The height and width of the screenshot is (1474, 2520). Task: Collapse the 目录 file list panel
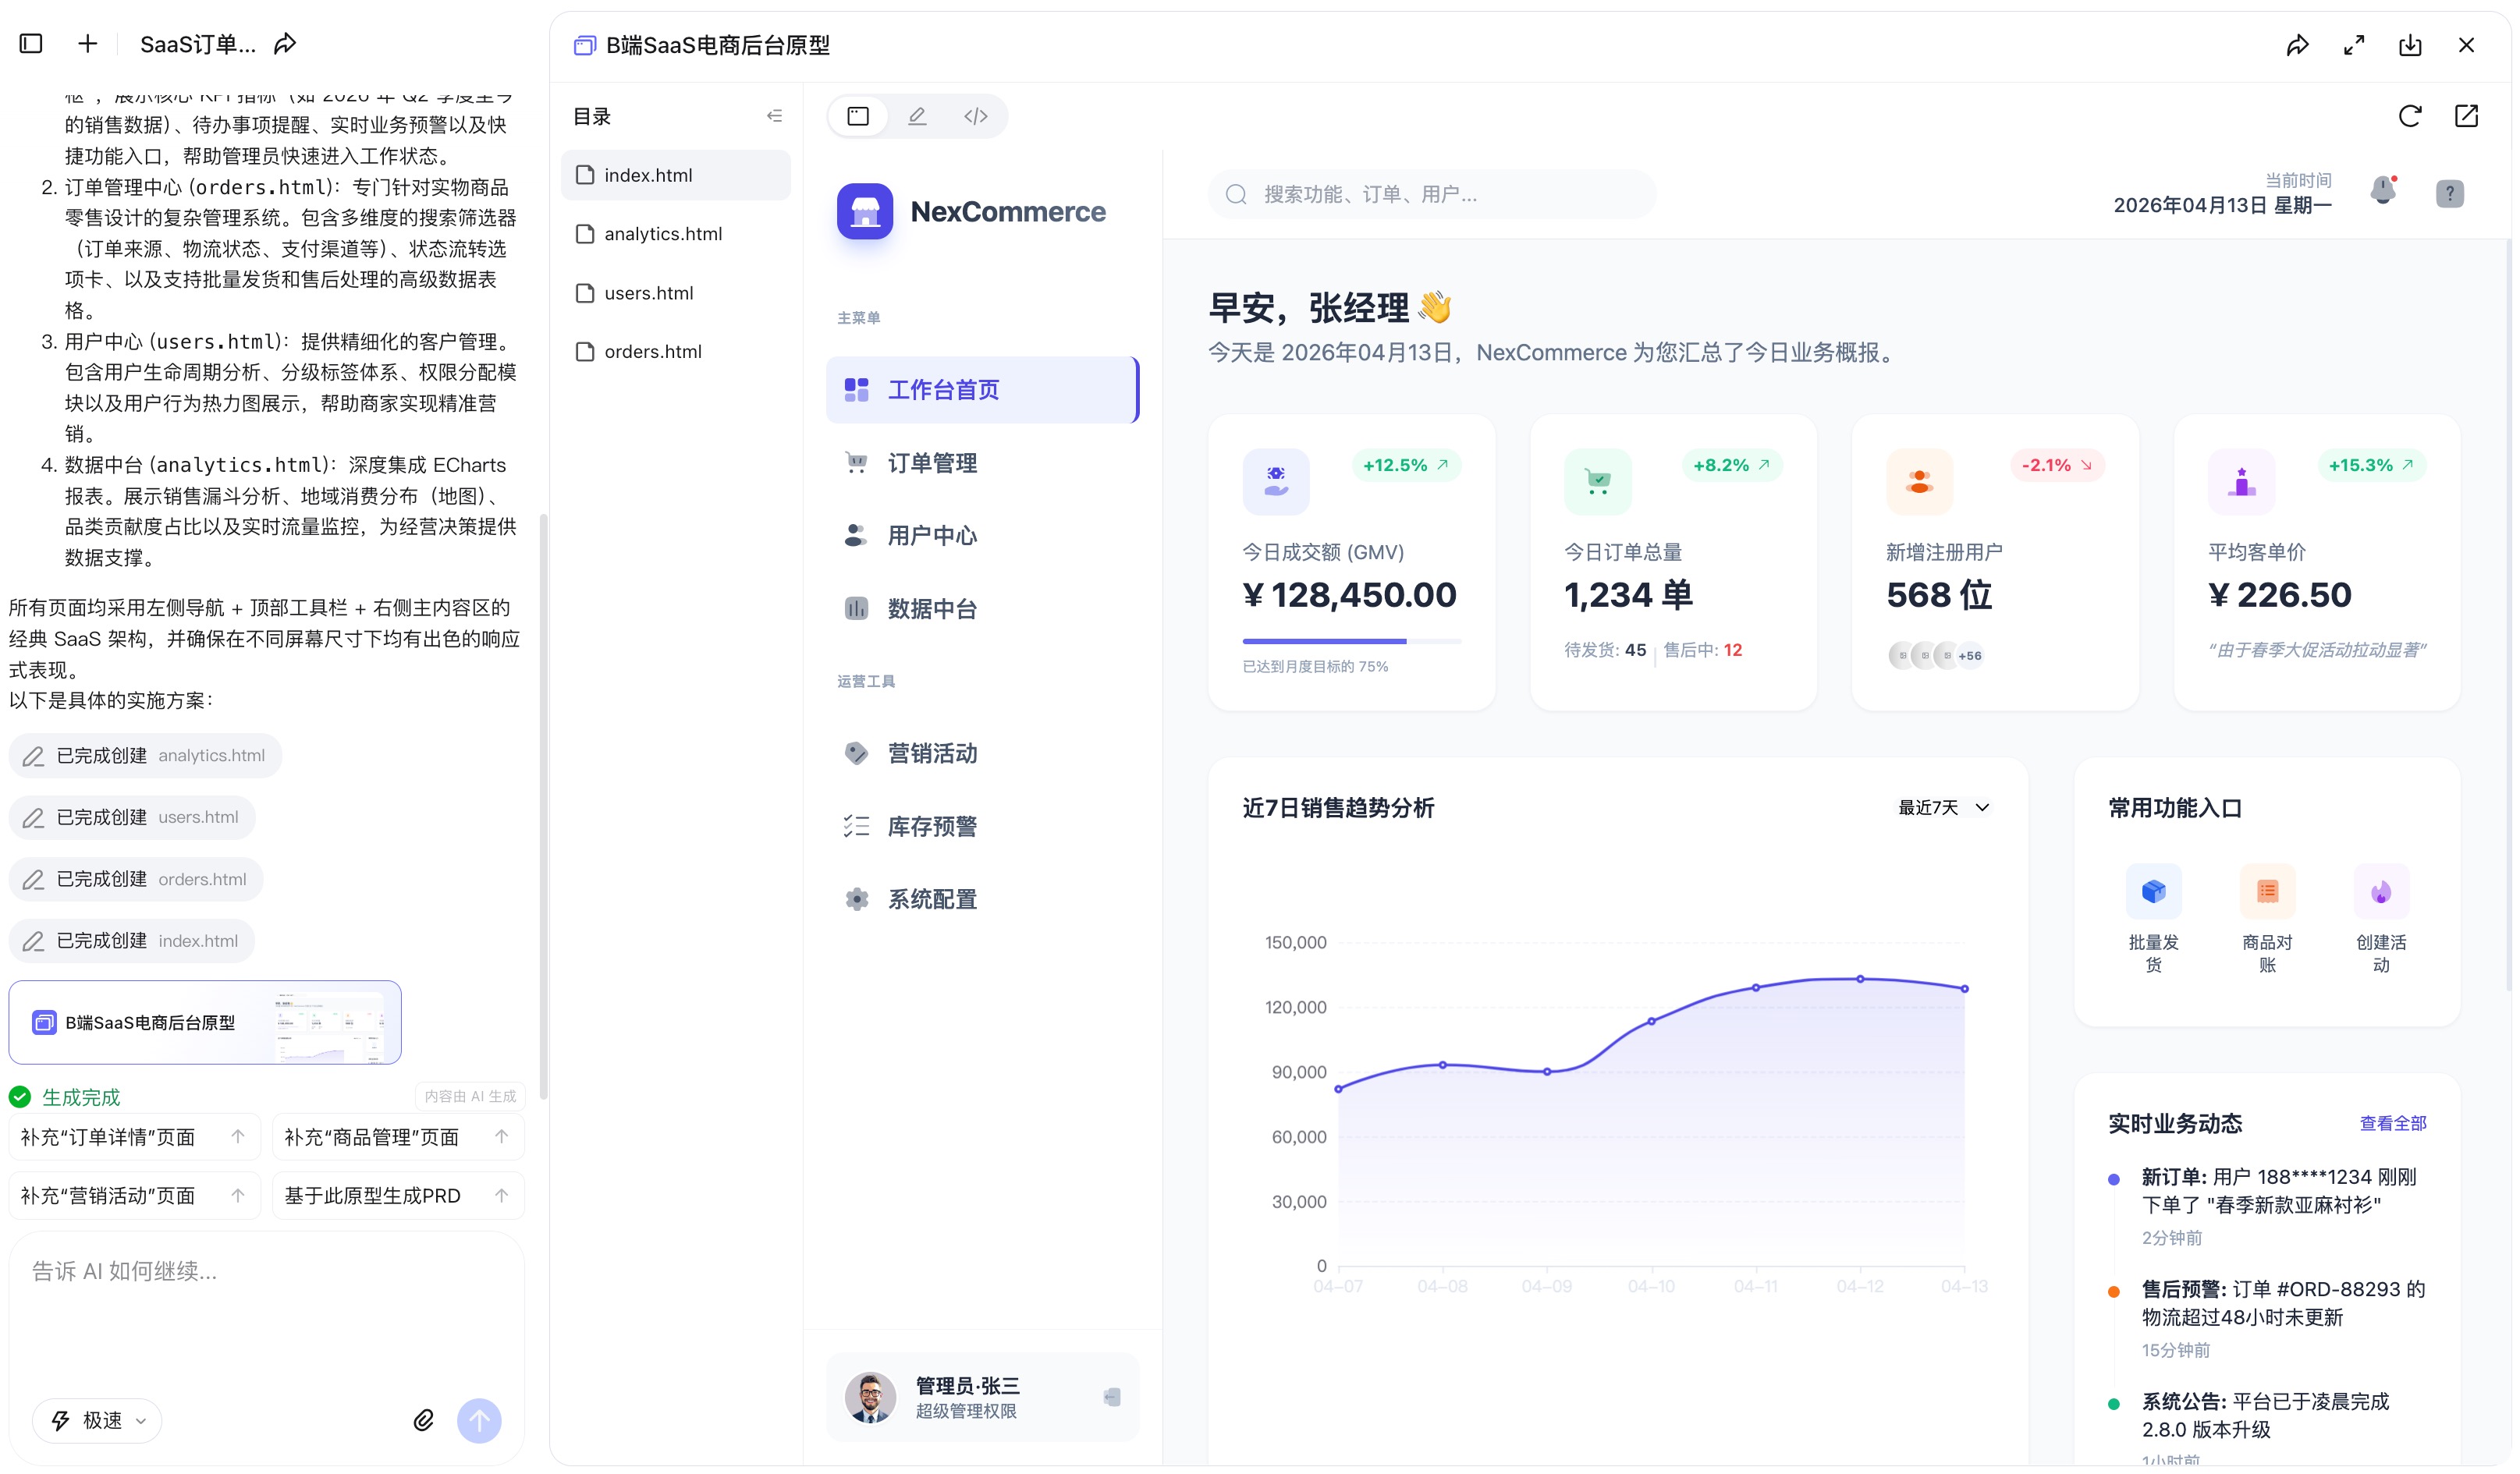(x=774, y=116)
